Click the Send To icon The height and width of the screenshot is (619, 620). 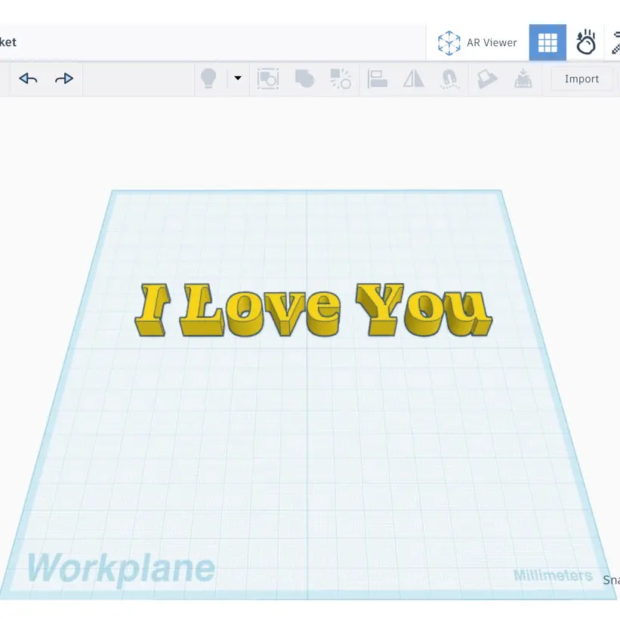(487, 79)
